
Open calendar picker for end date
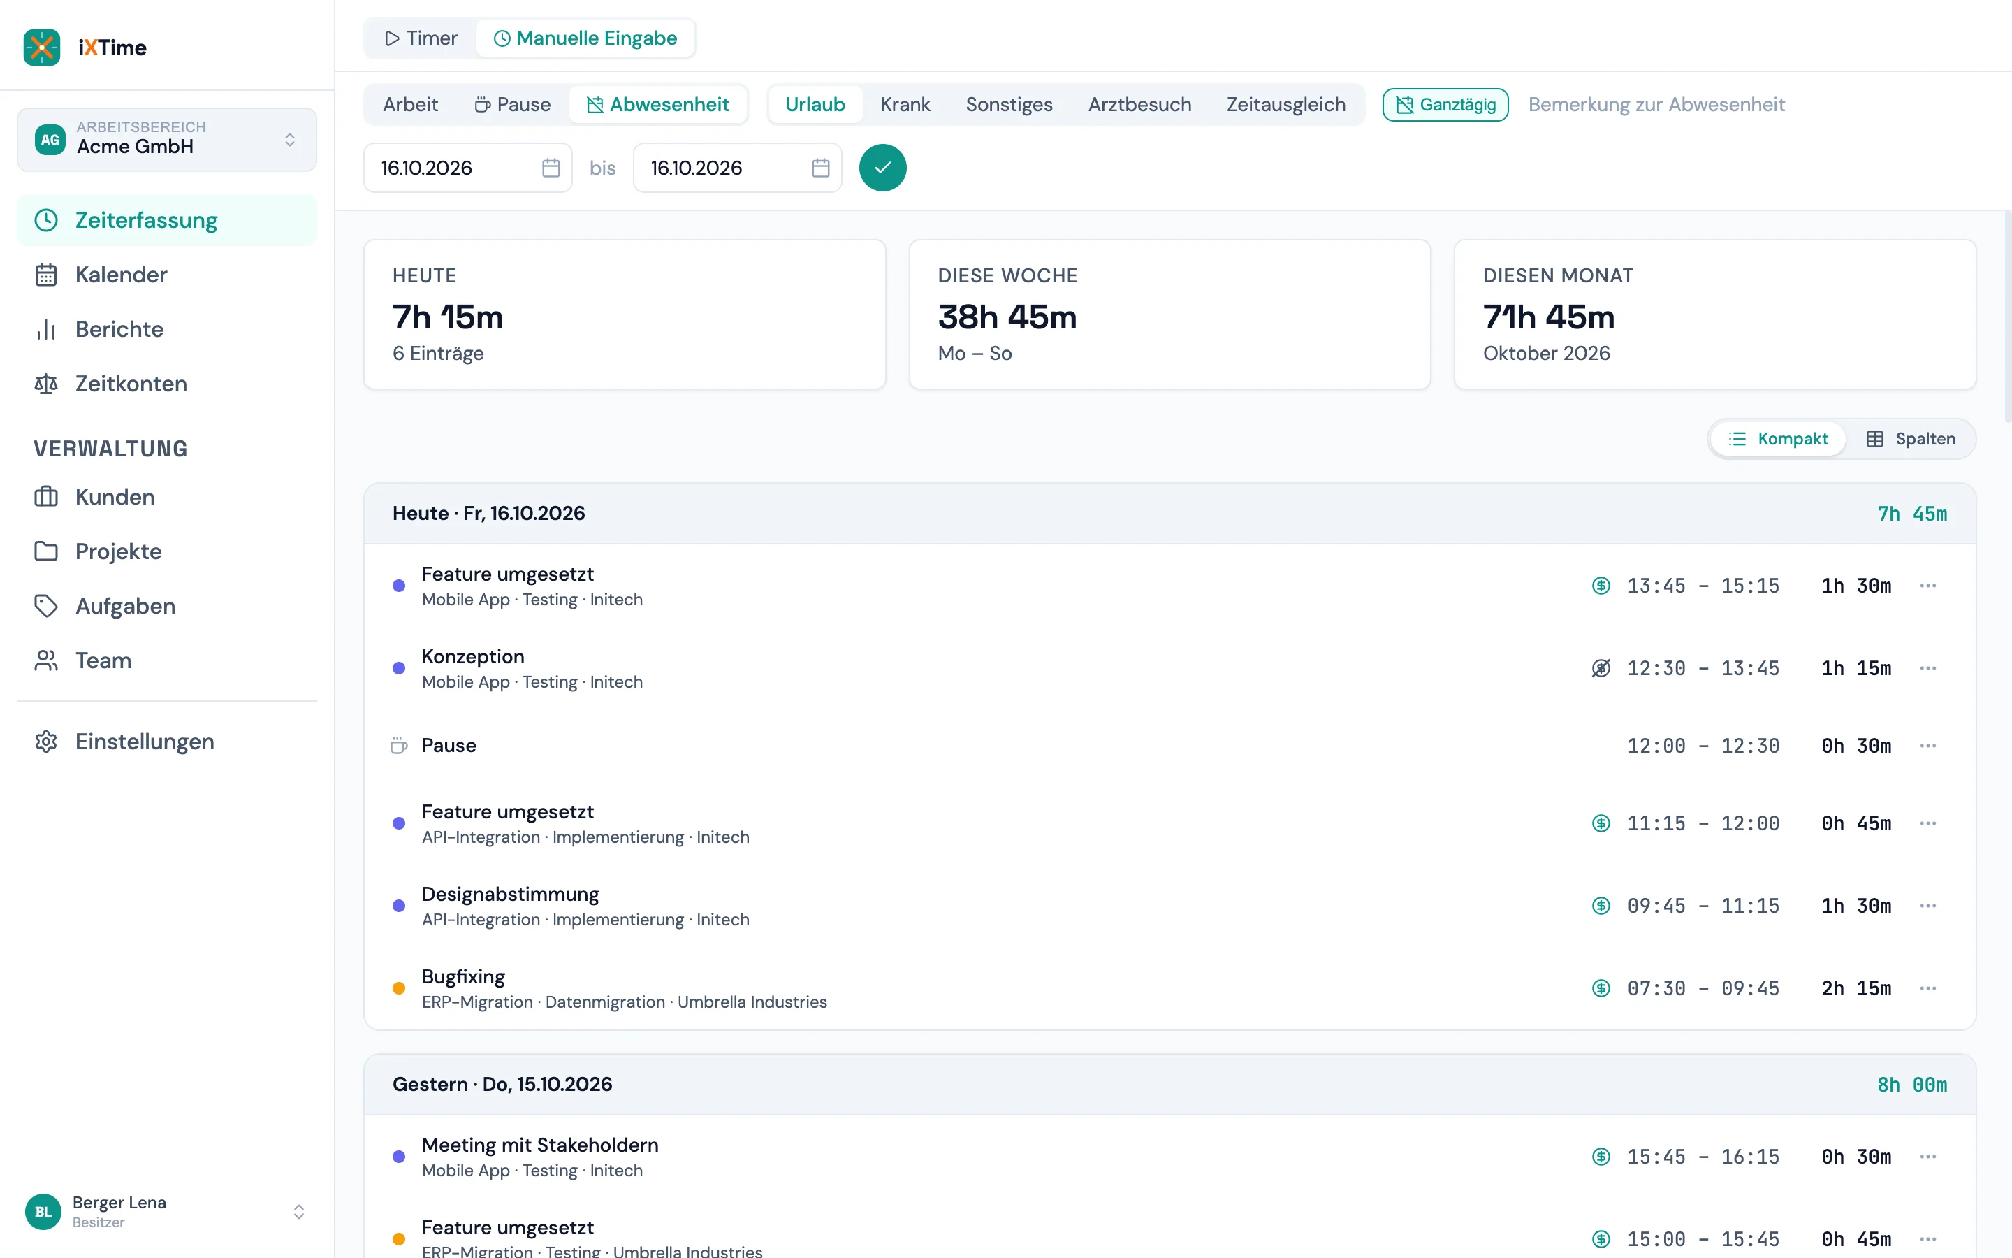(x=819, y=168)
